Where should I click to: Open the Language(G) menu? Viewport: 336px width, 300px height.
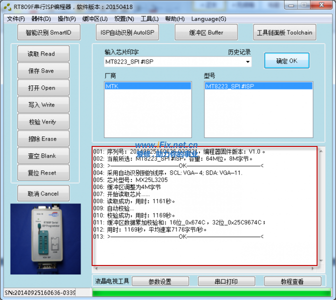208,19
